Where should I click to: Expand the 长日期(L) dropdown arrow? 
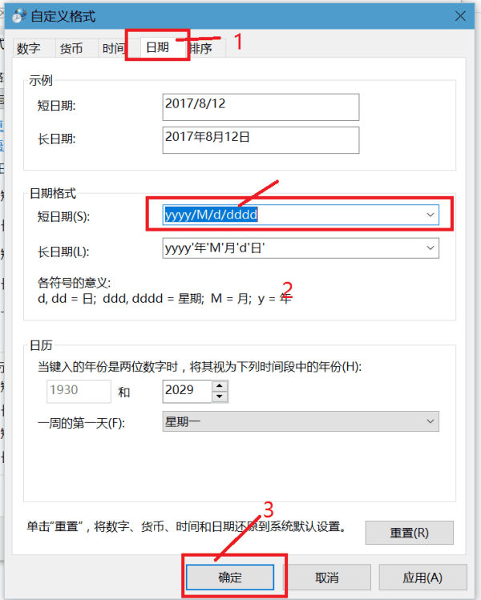pyautogui.click(x=430, y=248)
